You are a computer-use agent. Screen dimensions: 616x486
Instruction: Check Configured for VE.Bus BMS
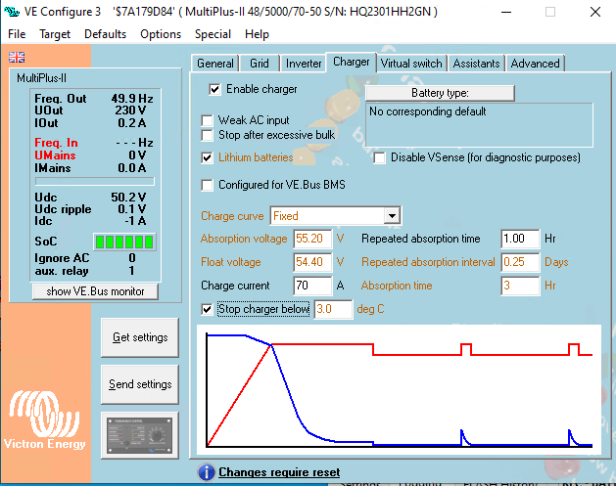pyautogui.click(x=208, y=185)
